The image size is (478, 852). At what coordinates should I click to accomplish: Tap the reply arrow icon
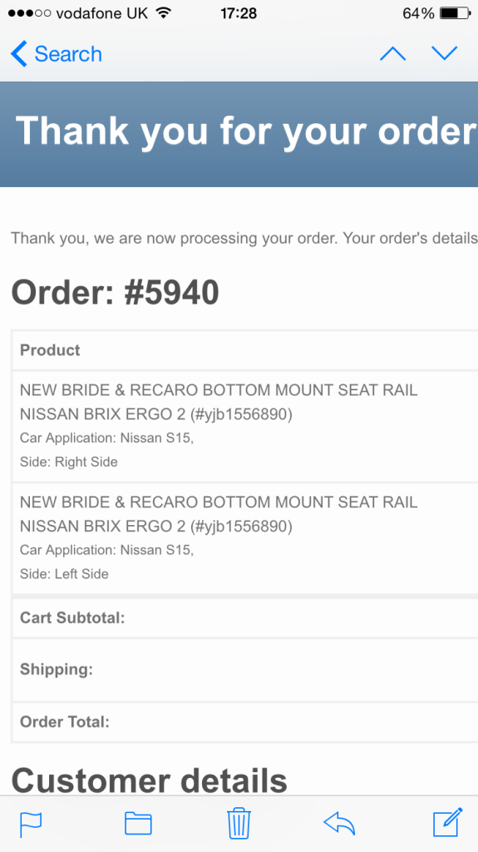(x=339, y=823)
